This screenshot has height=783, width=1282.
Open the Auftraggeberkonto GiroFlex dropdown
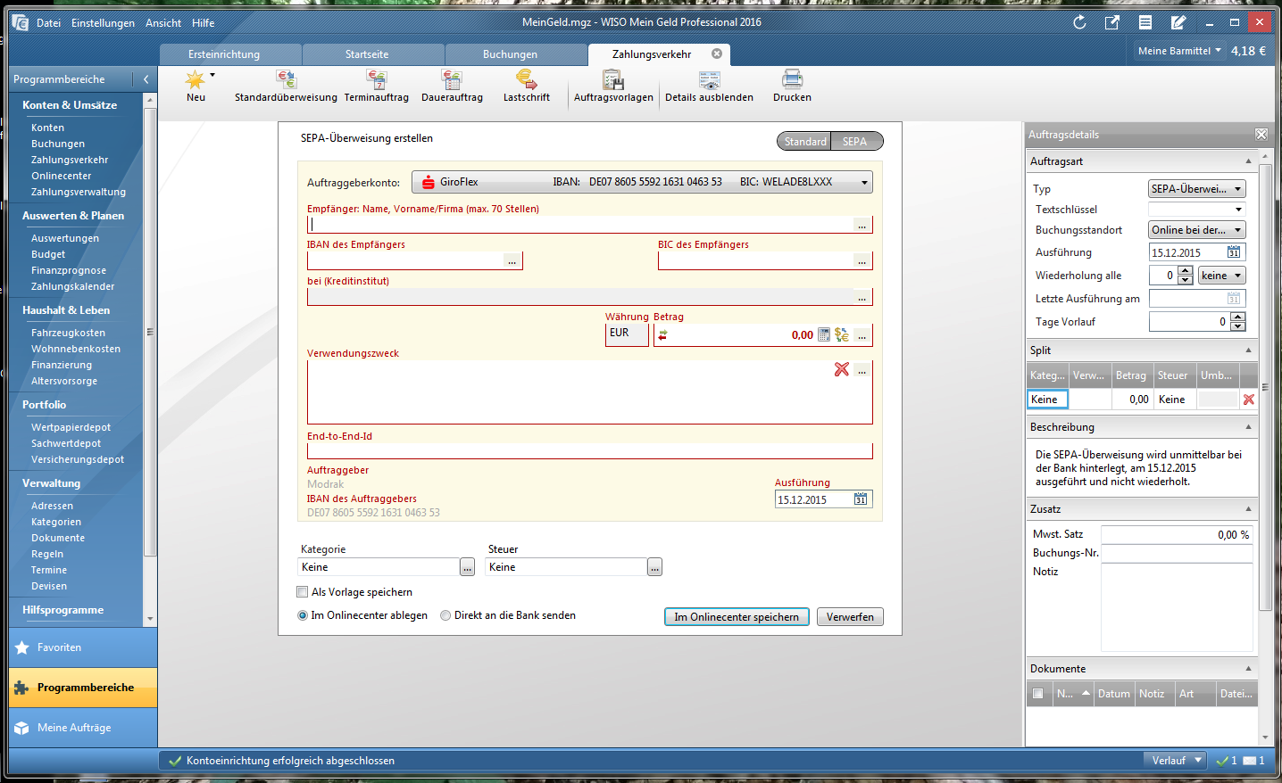(642, 182)
